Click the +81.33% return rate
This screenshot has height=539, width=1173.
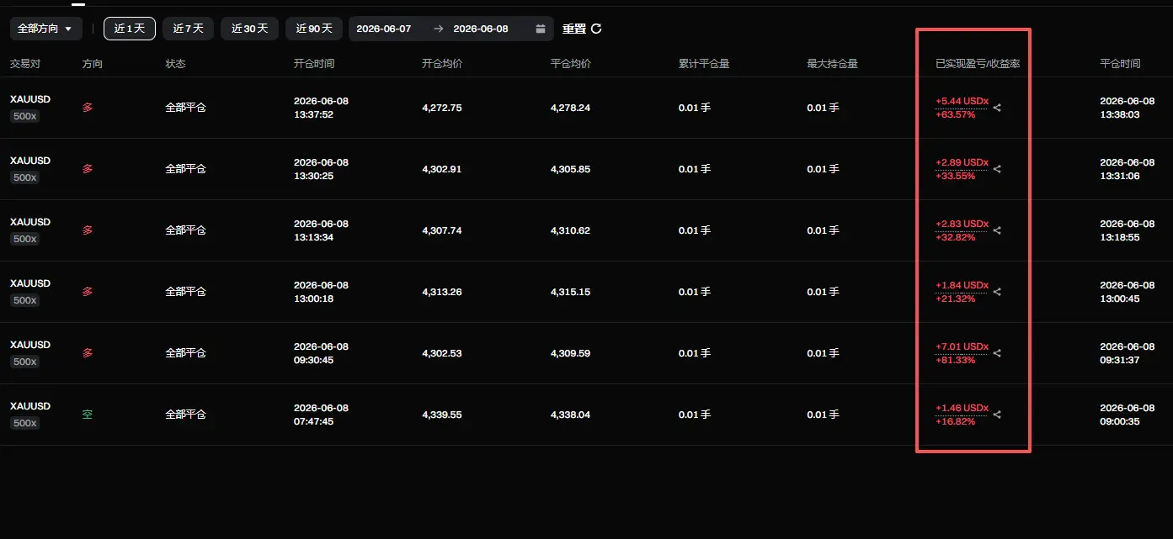(955, 360)
